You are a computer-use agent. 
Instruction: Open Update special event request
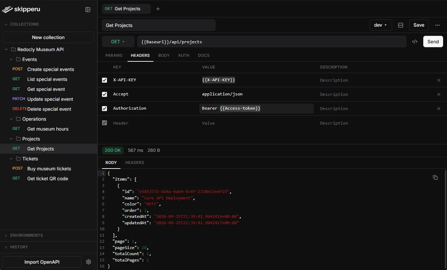click(x=49, y=99)
